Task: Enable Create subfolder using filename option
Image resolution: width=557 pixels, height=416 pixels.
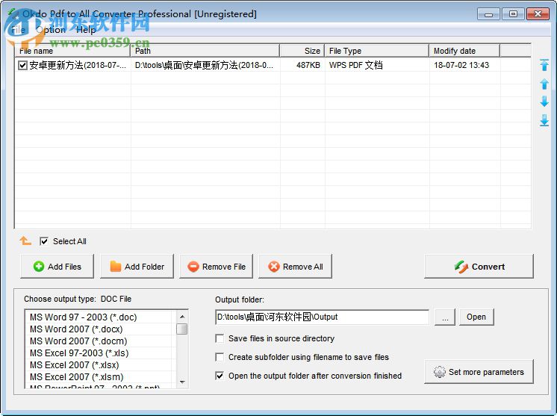Action: (x=220, y=357)
